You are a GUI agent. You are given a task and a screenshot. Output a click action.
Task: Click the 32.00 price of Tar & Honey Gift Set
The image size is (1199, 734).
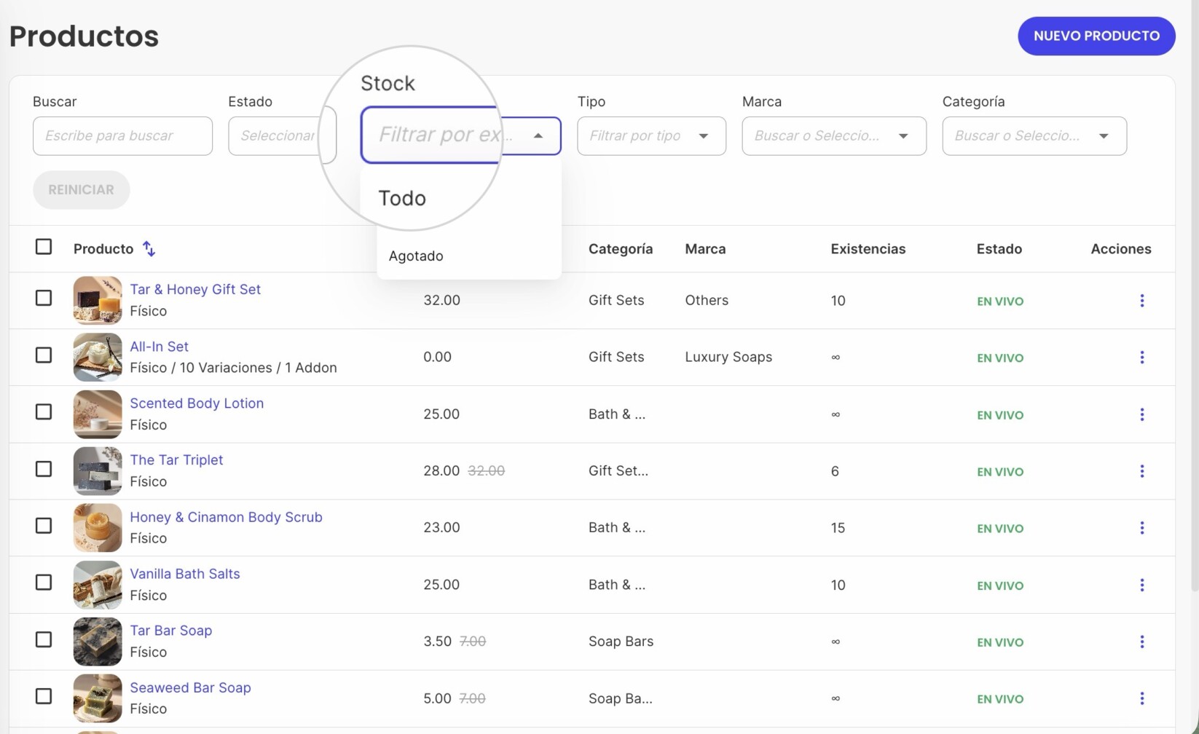pyautogui.click(x=441, y=300)
